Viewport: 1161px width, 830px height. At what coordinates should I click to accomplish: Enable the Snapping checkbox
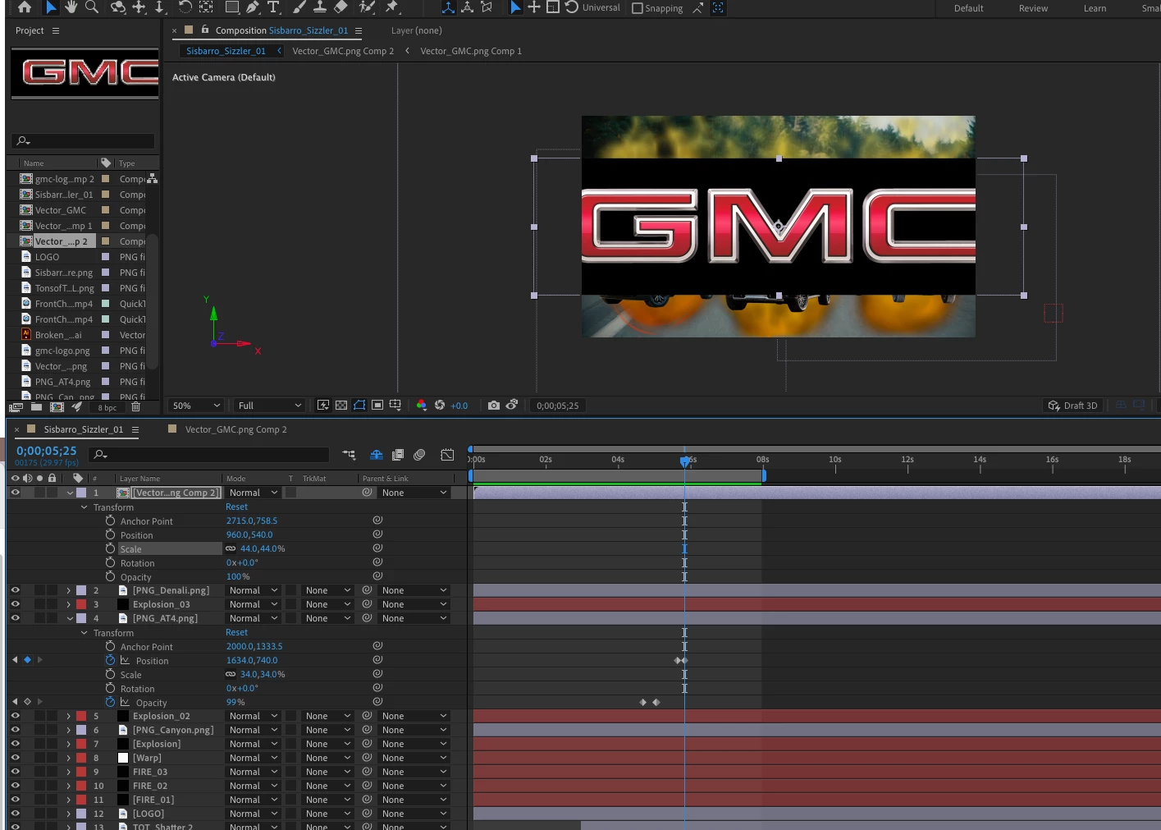[638, 8]
